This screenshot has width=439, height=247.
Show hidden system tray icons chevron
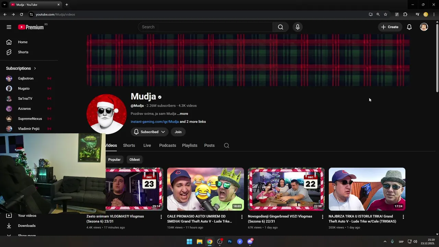(385, 242)
